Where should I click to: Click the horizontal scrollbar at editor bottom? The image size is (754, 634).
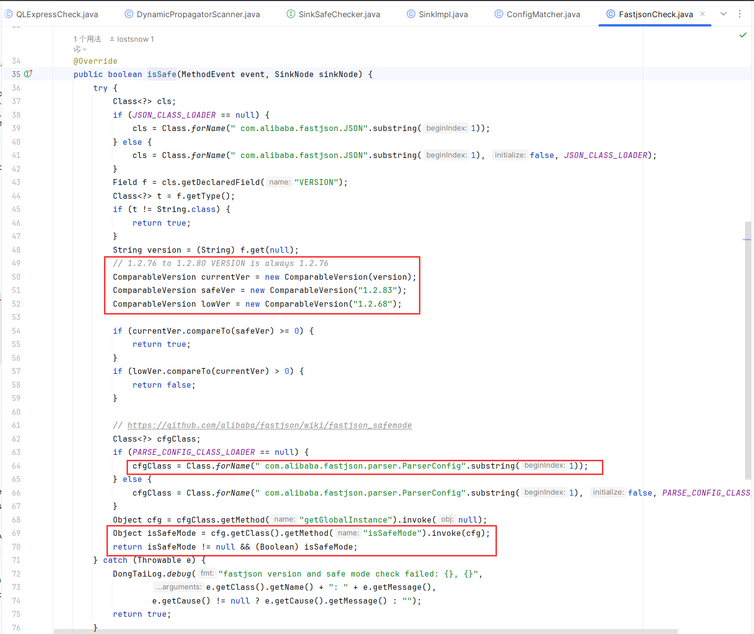(365, 631)
